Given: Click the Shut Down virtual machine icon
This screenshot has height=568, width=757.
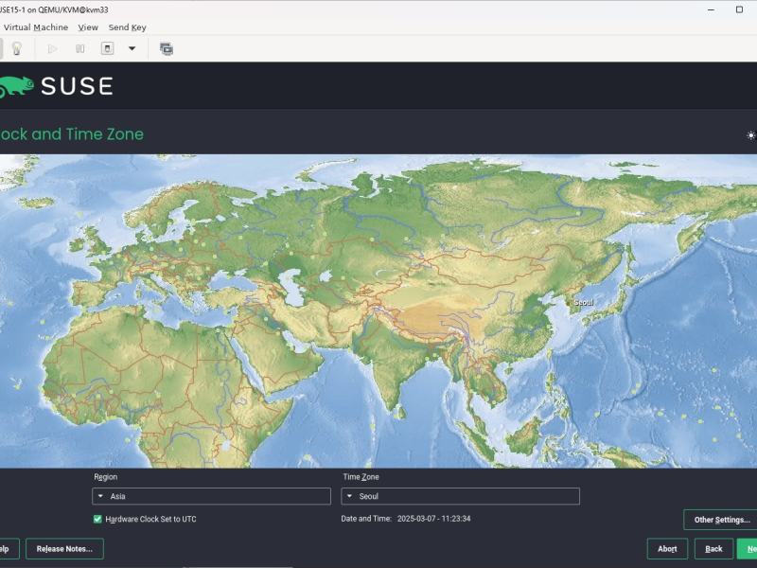Looking at the screenshot, I should pyautogui.click(x=107, y=49).
